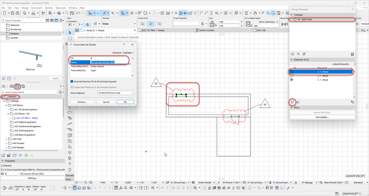
Task: Click the Scheme... button
Action: [82, 102]
